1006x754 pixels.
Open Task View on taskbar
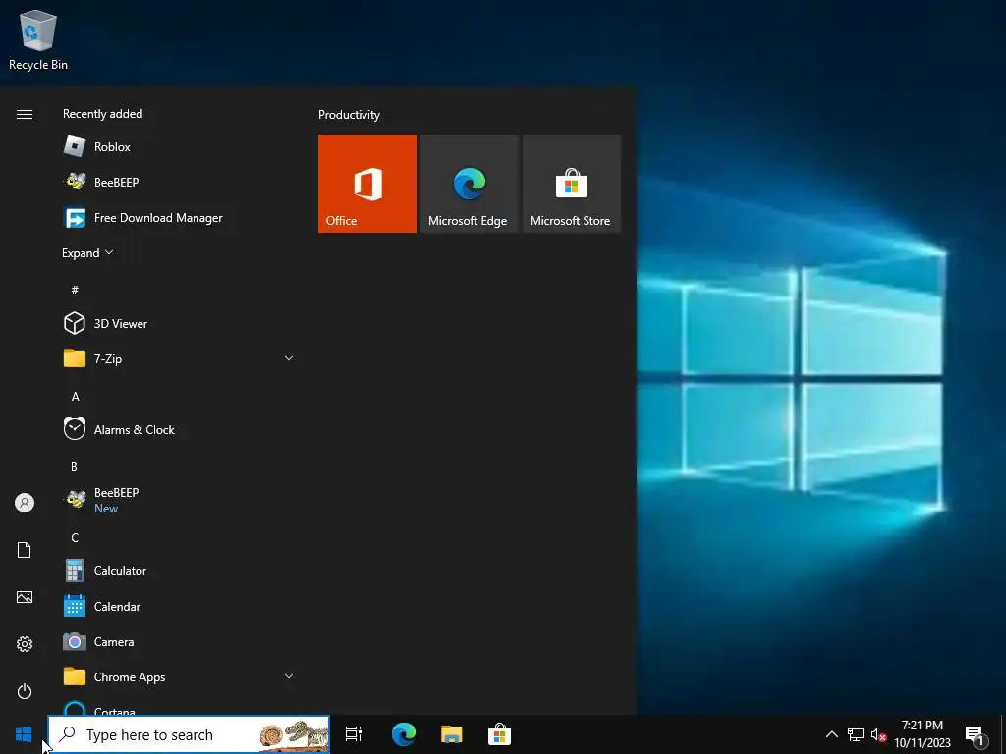[x=354, y=734]
